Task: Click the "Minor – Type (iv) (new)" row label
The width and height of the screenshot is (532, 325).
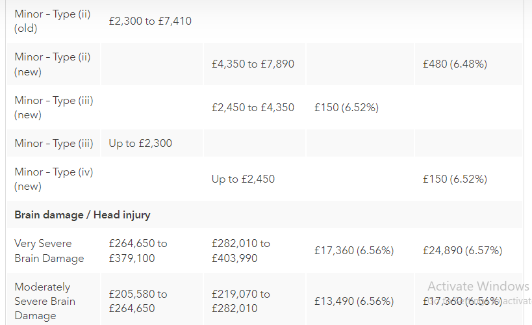Action: [x=53, y=179]
